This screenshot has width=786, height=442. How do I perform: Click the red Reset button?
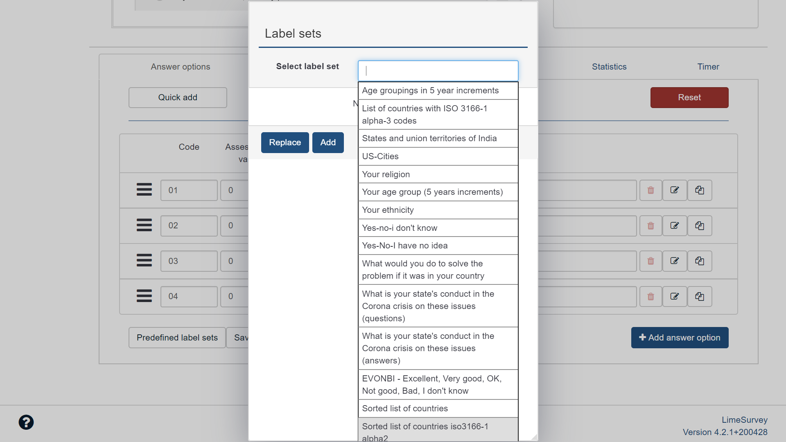tap(689, 97)
